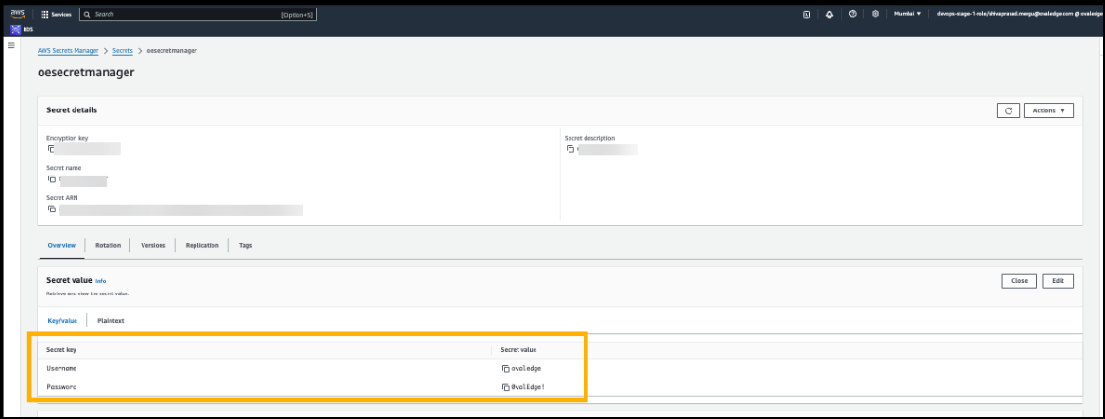Switch to the Versions tab
1105x419 pixels.
coord(153,245)
